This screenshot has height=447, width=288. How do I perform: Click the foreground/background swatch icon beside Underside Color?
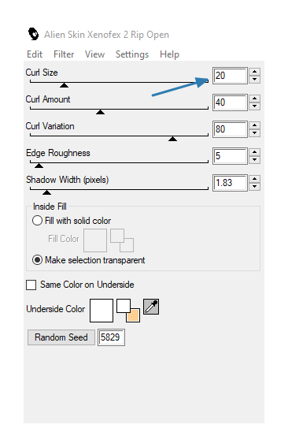[128, 311]
